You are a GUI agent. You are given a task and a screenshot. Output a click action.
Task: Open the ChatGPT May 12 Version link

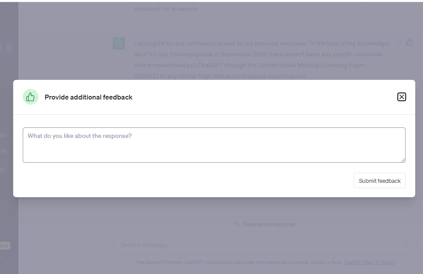369,262
